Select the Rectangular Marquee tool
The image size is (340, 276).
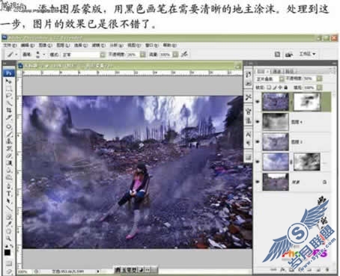8,89
